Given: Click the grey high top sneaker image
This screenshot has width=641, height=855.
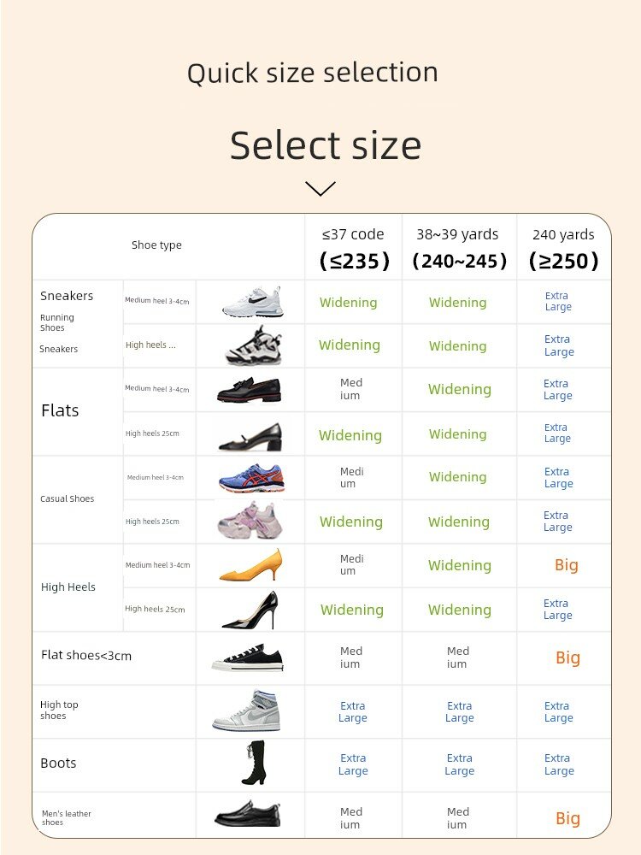Looking at the screenshot, I should pyautogui.click(x=247, y=711).
